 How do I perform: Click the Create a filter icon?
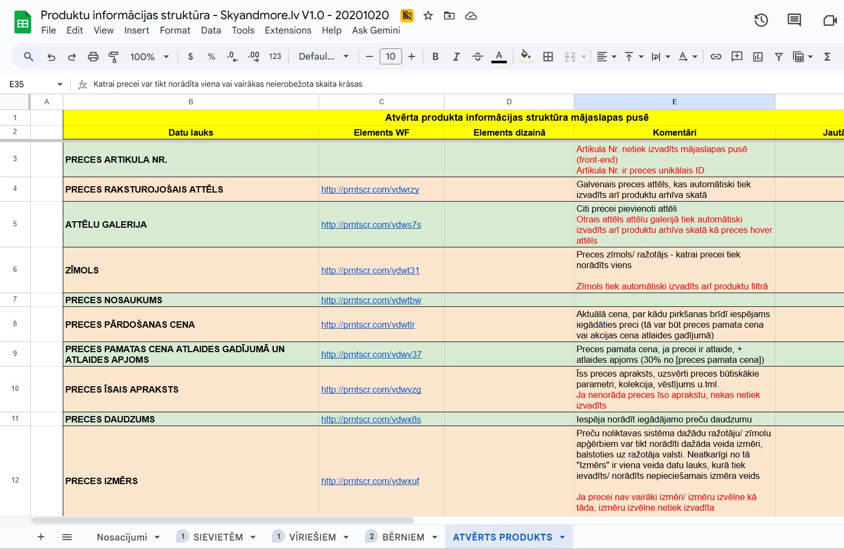pos(779,57)
